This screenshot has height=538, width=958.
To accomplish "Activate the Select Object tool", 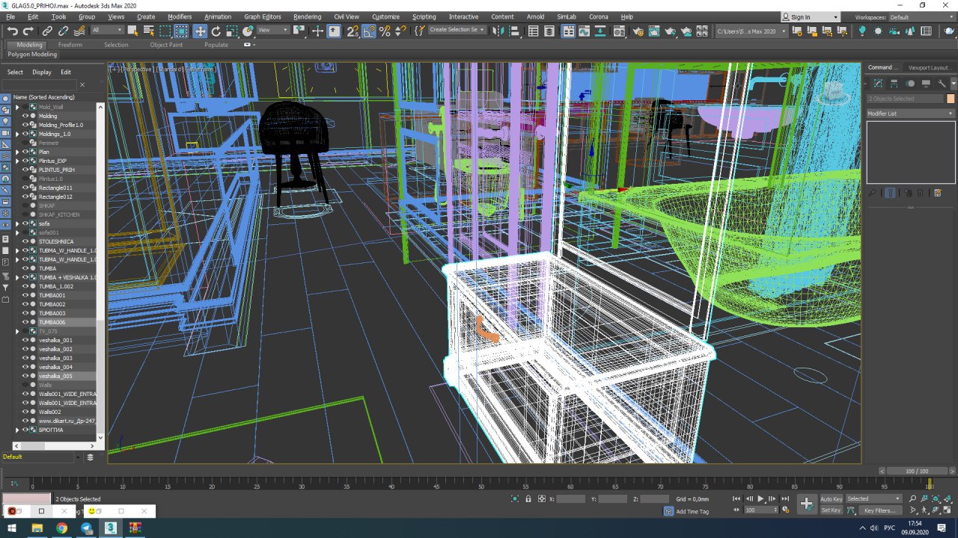I will (x=132, y=31).
